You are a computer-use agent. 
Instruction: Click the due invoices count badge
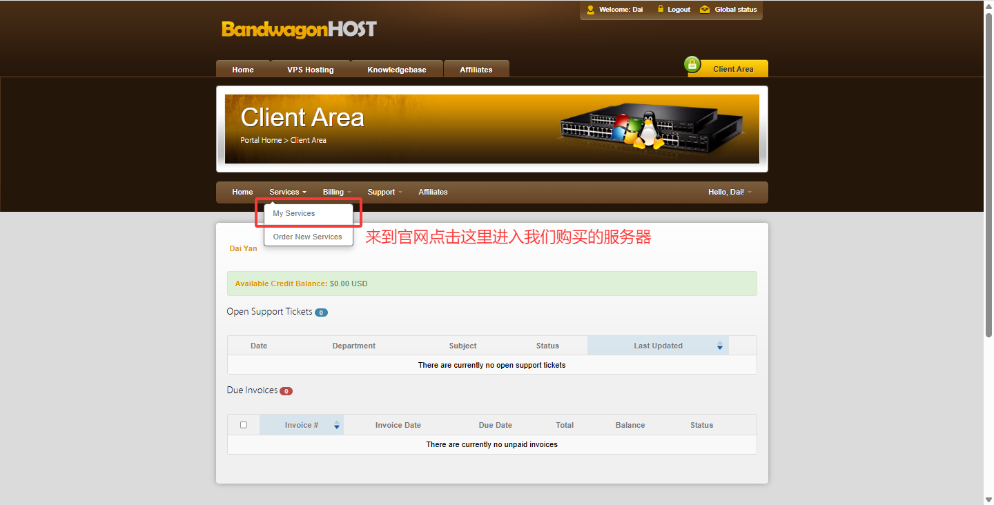(x=286, y=391)
